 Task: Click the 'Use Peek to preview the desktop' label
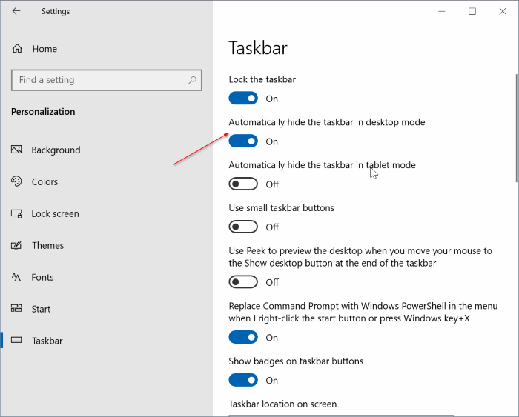click(360, 257)
